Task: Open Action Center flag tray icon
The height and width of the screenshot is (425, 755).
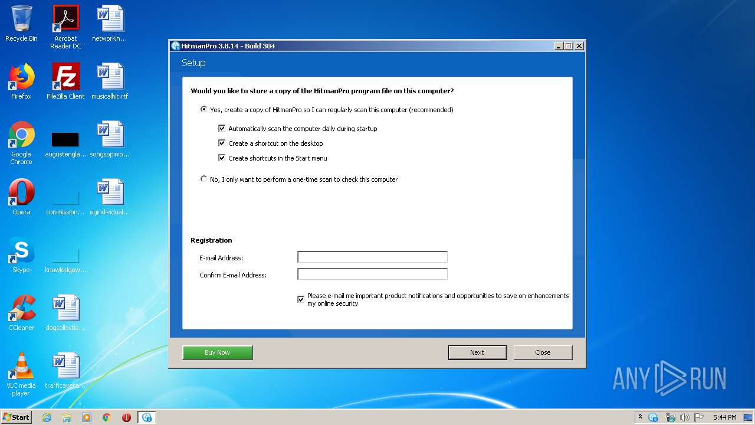Action: point(699,417)
